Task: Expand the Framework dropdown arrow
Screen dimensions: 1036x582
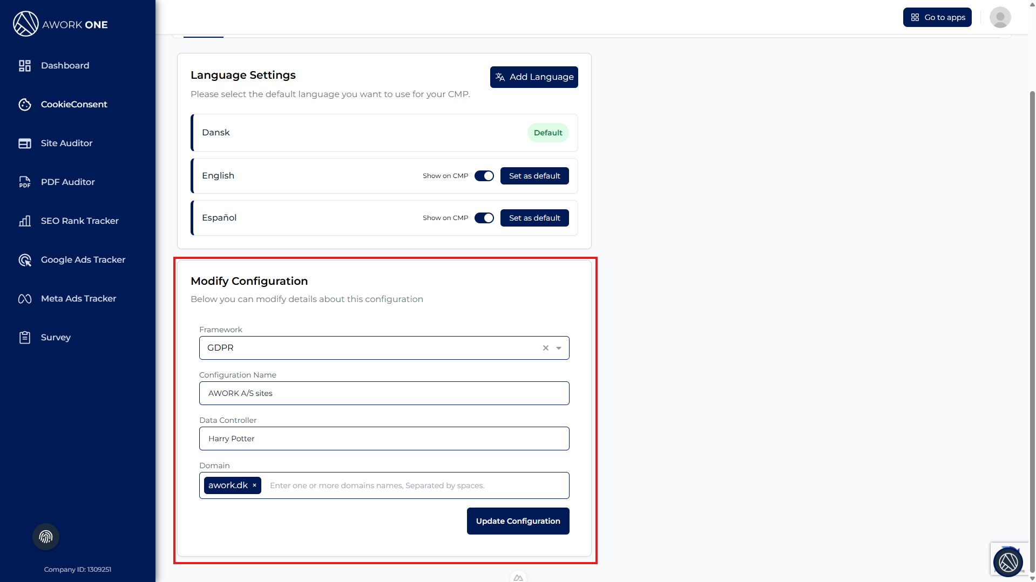Action: tap(559, 348)
